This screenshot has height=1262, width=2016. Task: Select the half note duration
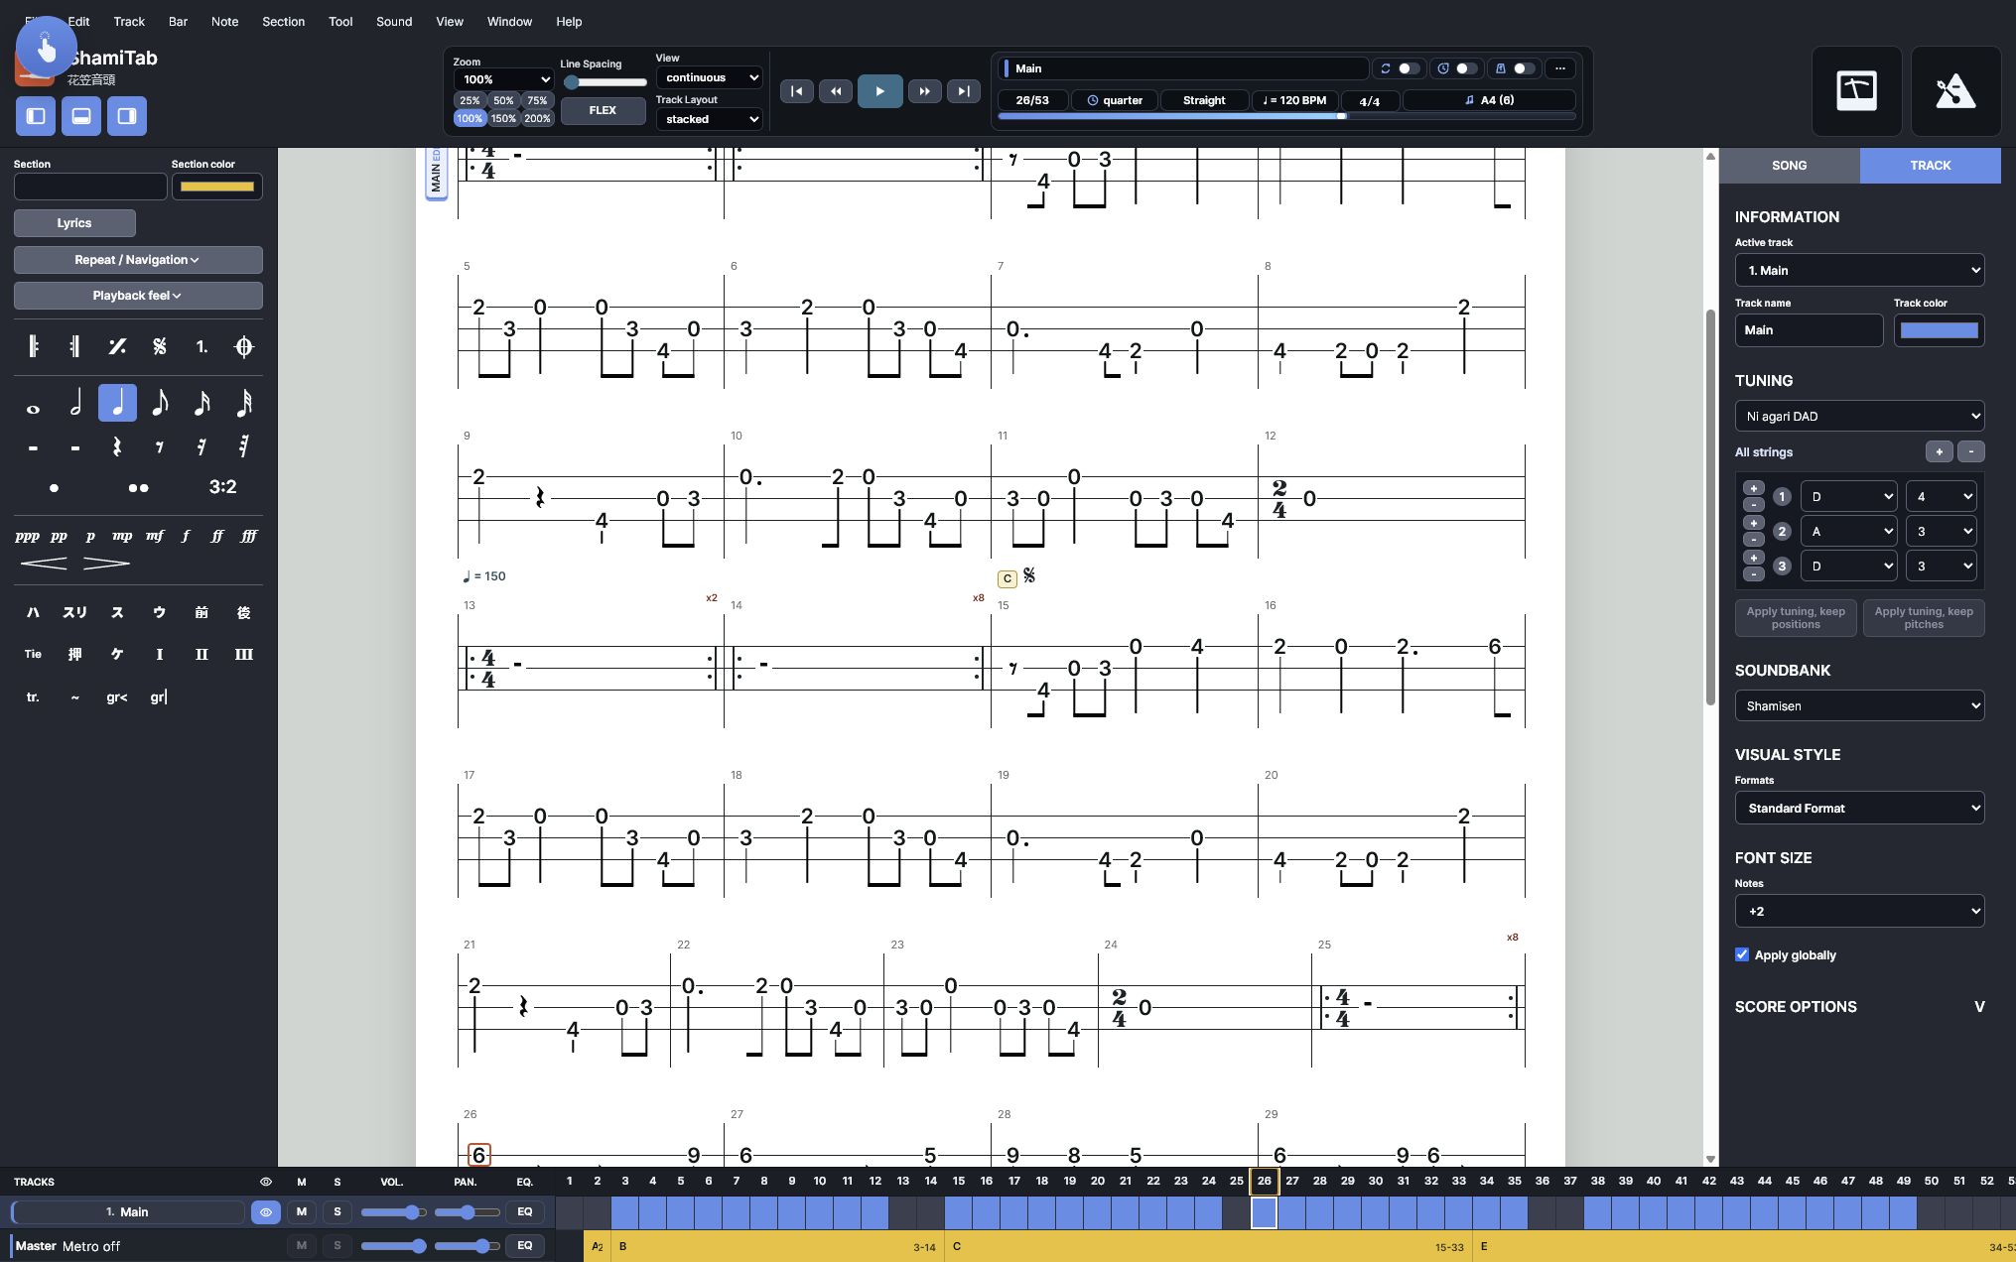point(75,404)
